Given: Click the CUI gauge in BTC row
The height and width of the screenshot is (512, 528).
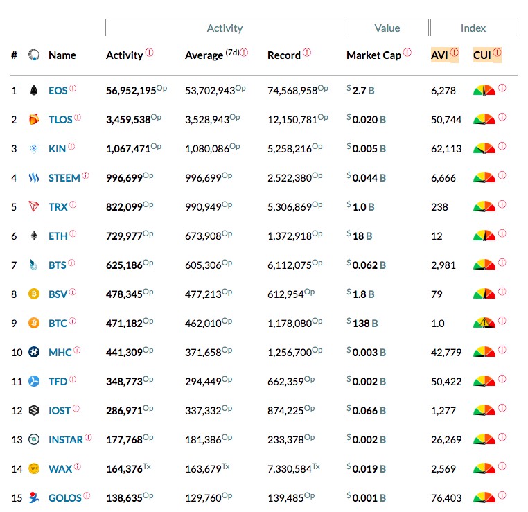Looking at the screenshot, I should [x=484, y=323].
